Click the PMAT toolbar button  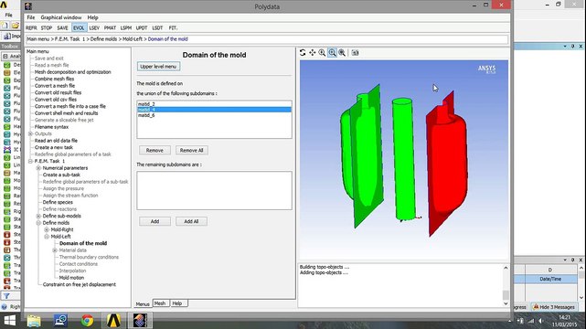(110, 28)
